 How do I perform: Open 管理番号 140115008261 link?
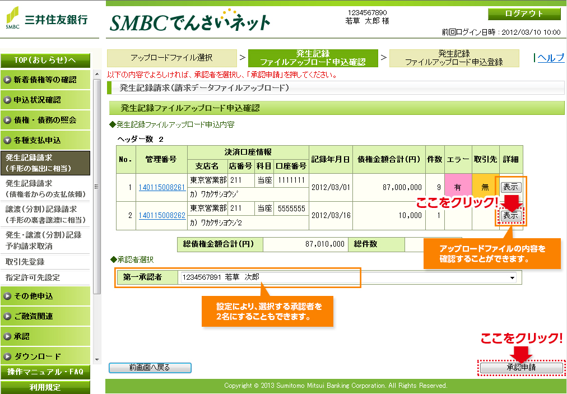click(161, 187)
